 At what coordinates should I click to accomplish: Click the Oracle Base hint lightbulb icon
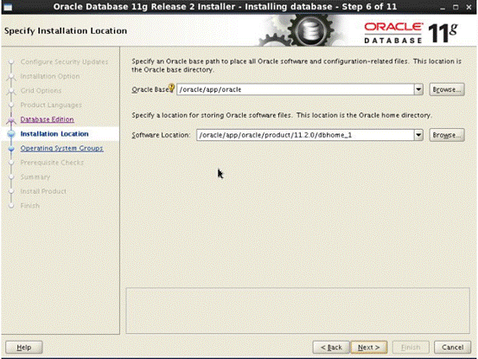[172, 88]
